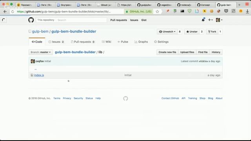Switch to the Graphs tab

click(141, 42)
